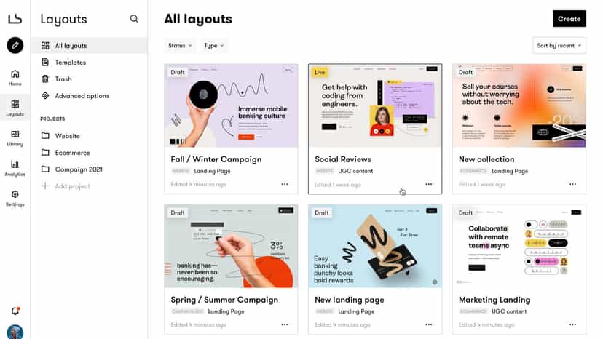The width and height of the screenshot is (603, 339).
Task: Click the round pencil edit icon
Action: pos(15,45)
